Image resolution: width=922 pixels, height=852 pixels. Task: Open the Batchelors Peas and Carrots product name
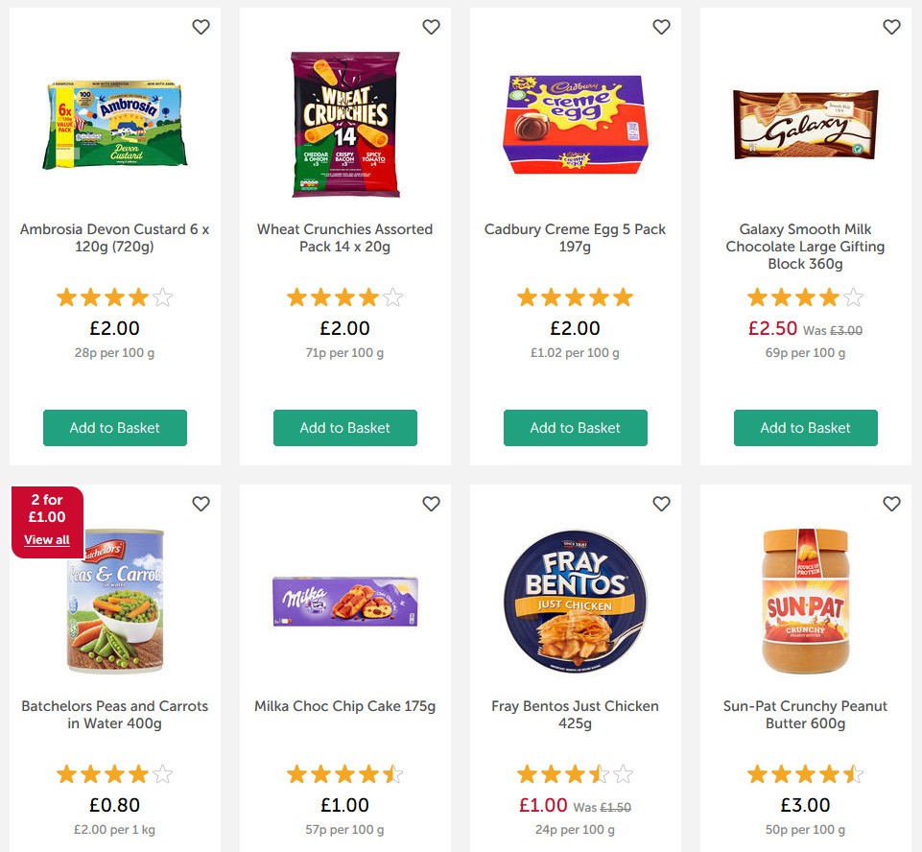click(114, 715)
